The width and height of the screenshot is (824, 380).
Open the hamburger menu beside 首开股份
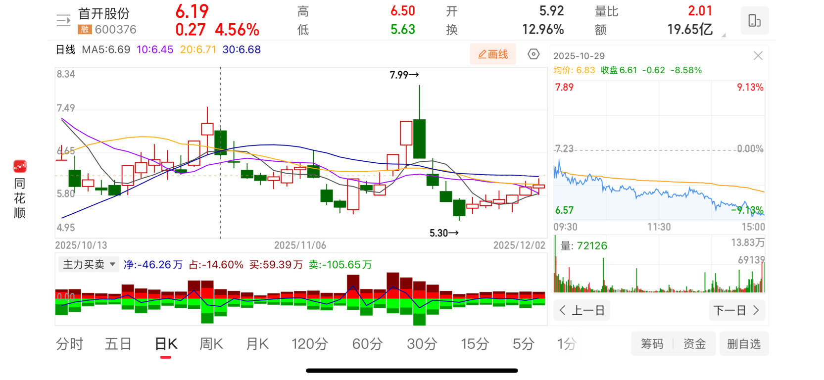(63, 20)
